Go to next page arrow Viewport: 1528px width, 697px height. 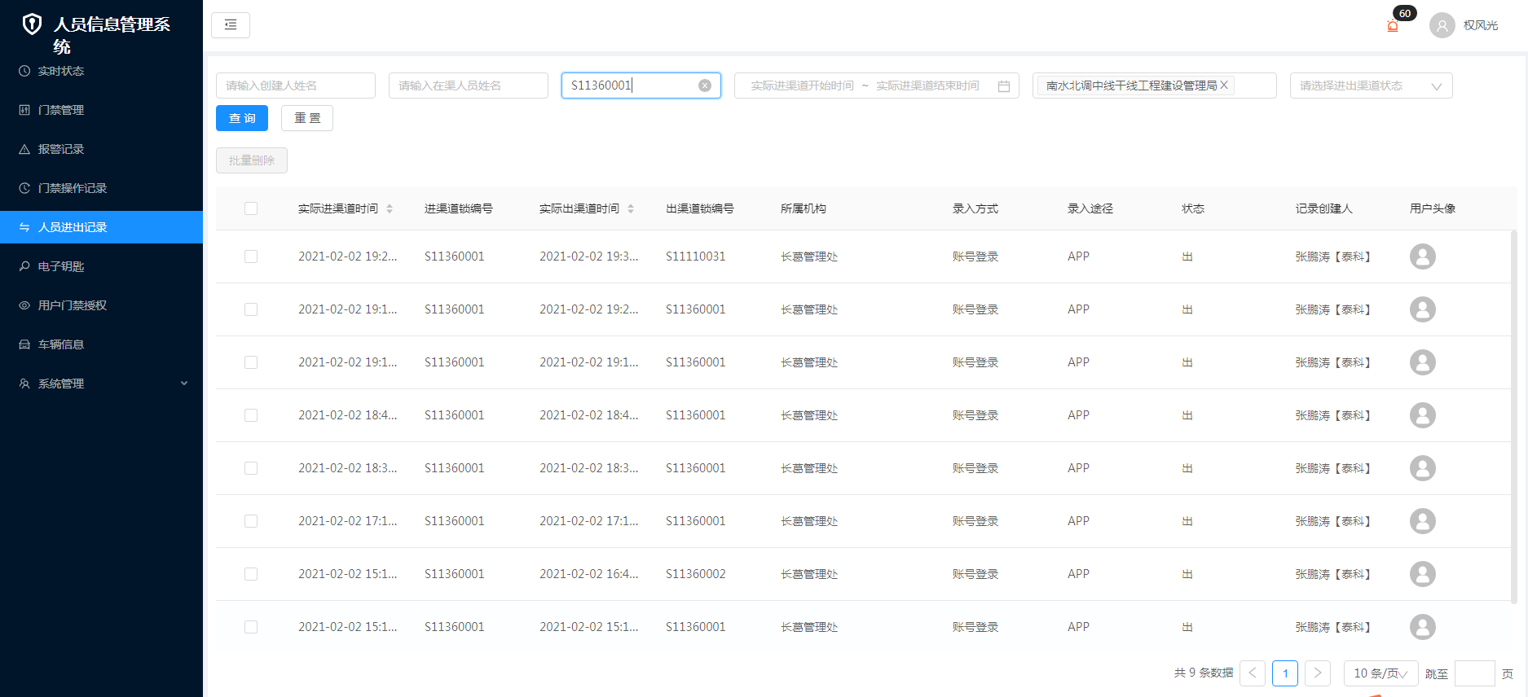(1318, 673)
